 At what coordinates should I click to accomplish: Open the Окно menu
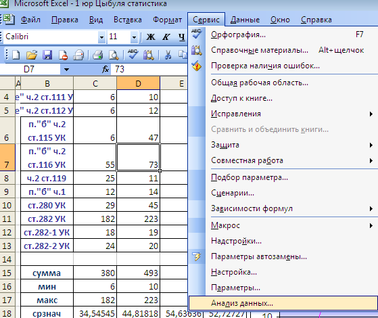280,20
